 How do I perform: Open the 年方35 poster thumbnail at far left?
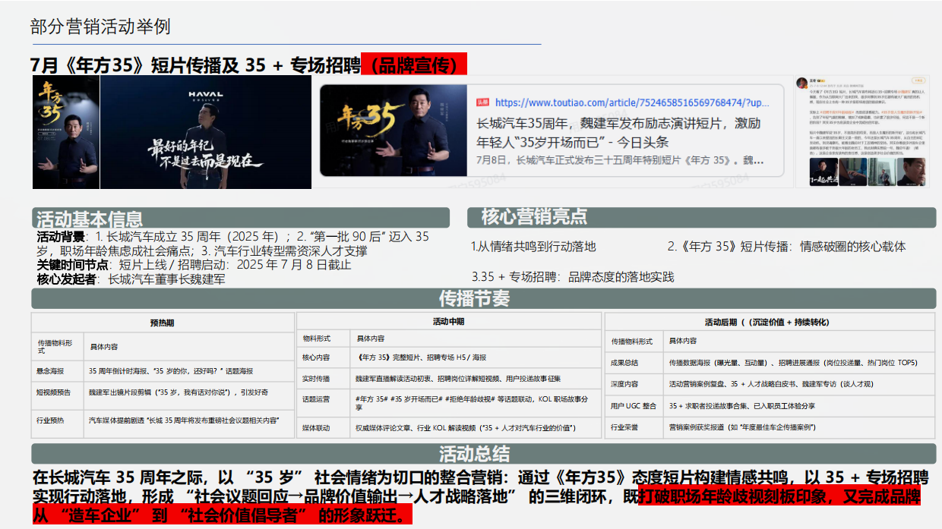66,132
